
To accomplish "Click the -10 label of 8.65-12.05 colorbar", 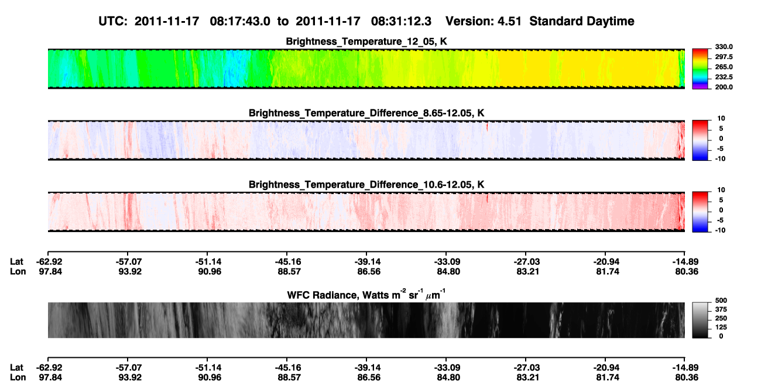I will 721,159.
